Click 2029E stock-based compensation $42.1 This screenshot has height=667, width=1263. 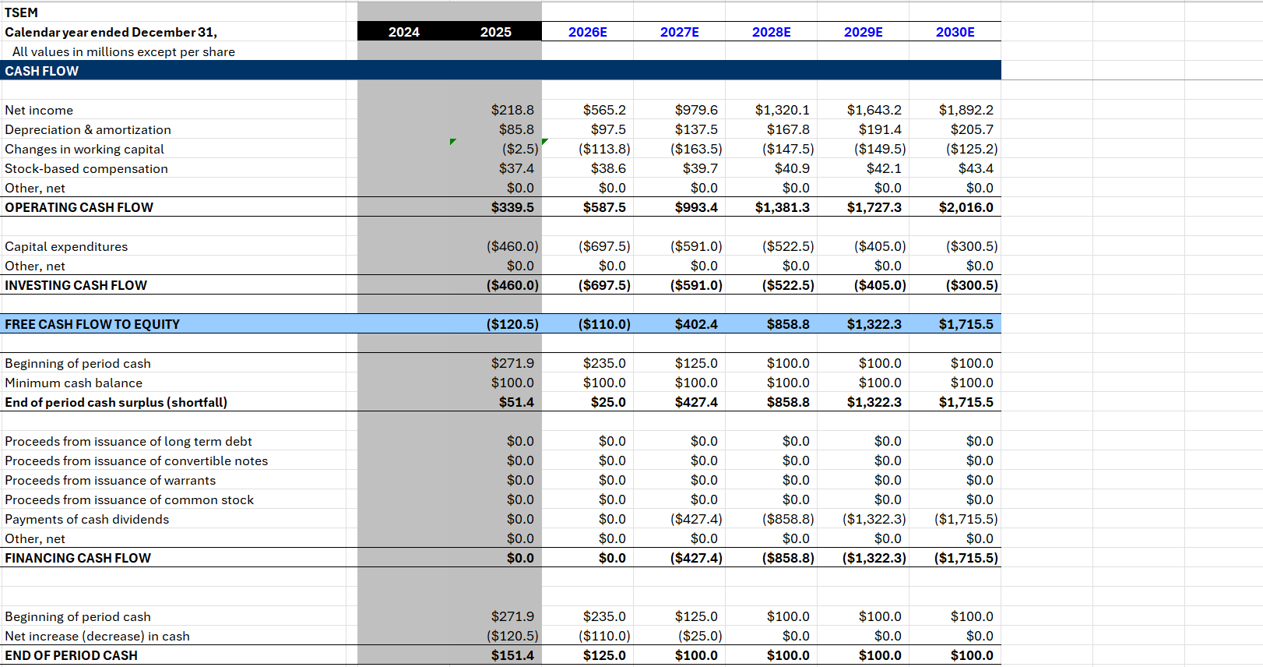coord(884,168)
